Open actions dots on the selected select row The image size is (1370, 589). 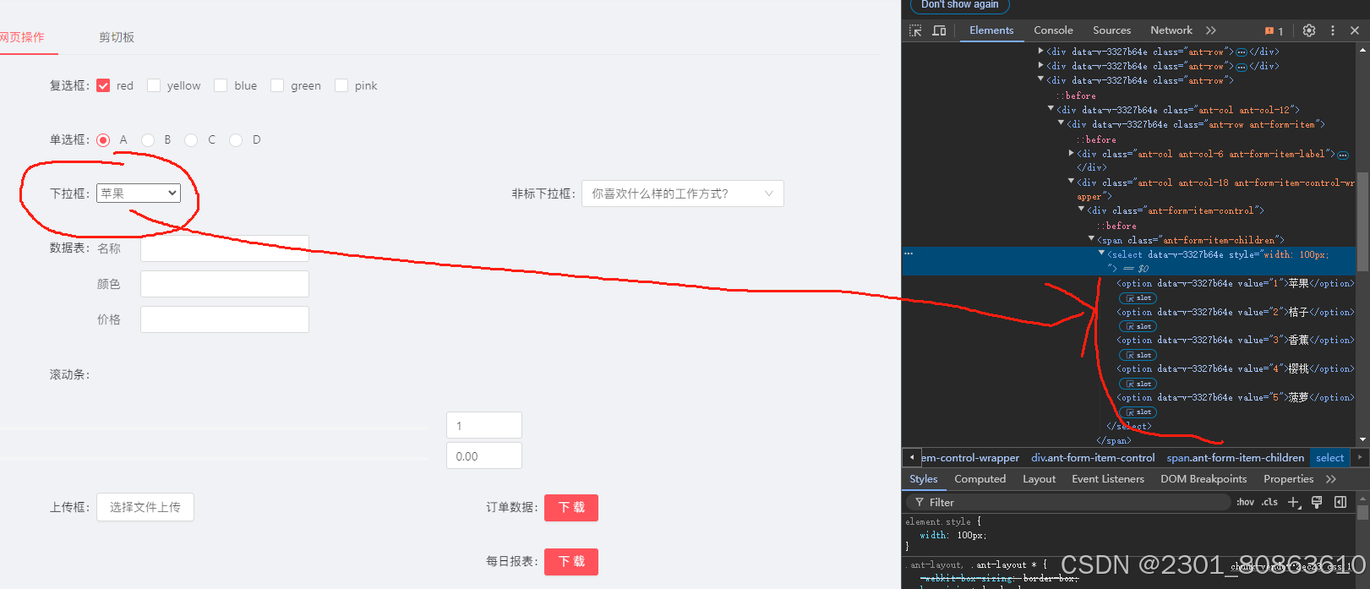coord(909,254)
